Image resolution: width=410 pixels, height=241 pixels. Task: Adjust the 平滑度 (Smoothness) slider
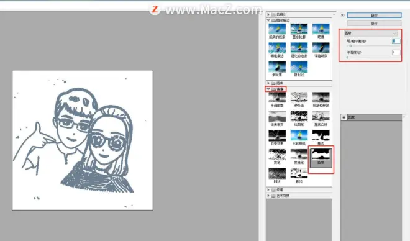click(x=347, y=57)
